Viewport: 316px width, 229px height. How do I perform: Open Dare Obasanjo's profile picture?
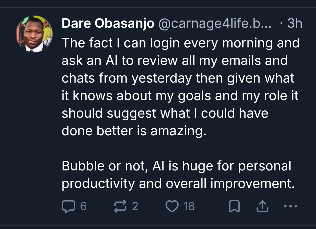coord(34,34)
